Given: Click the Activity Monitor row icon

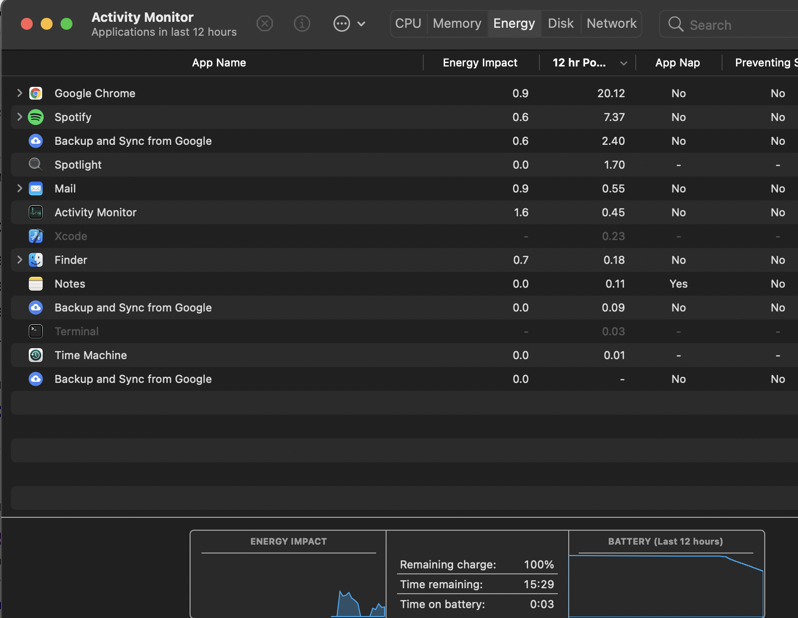Looking at the screenshot, I should pos(36,212).
